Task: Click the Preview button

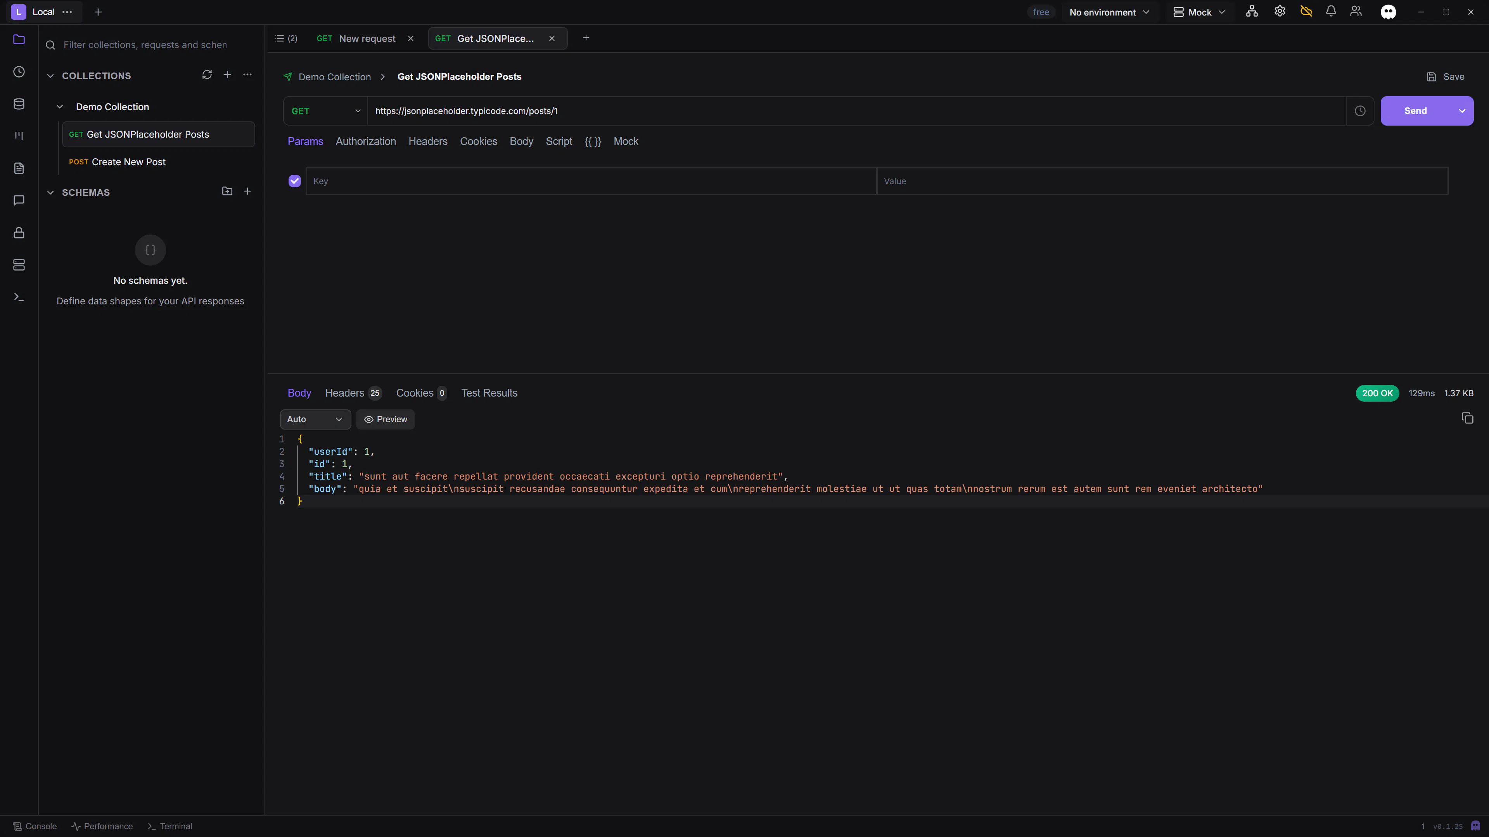Action: (x=386, y=419)
